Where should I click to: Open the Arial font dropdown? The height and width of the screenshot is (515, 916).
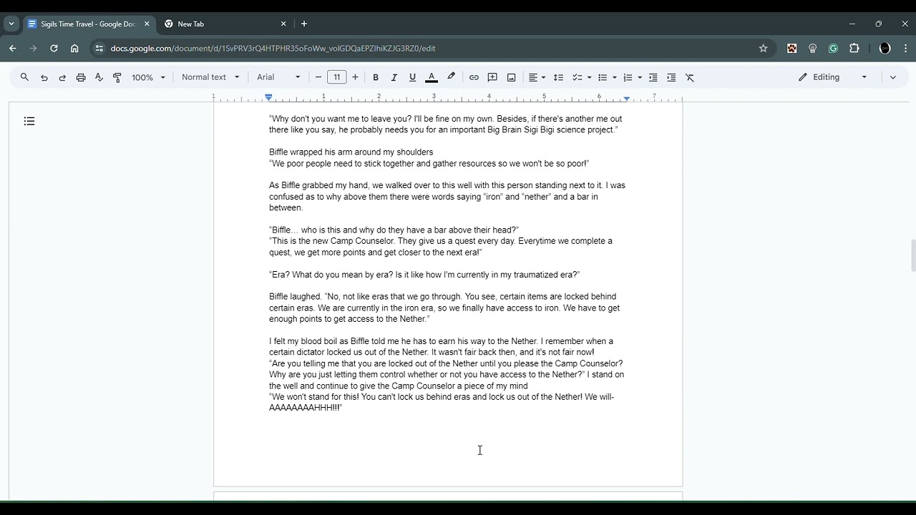tap(278, 77)
